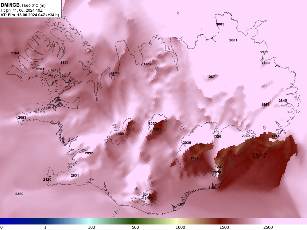
Task: Click the 1500 tick on the color scale
Action: pos(224,227)
